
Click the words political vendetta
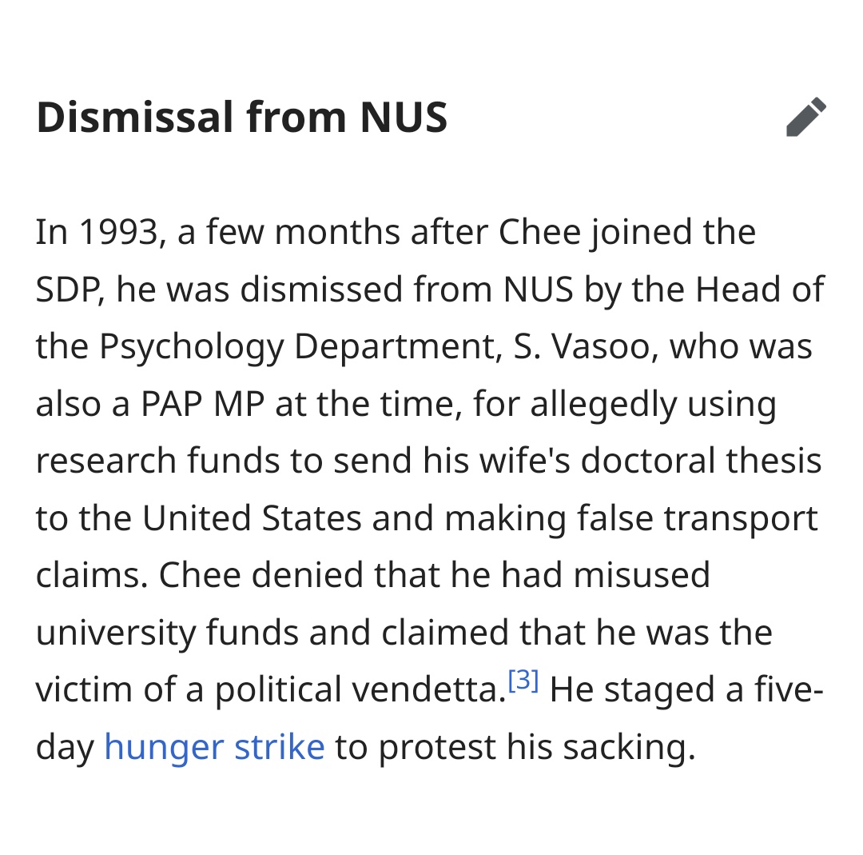(360, 690)
